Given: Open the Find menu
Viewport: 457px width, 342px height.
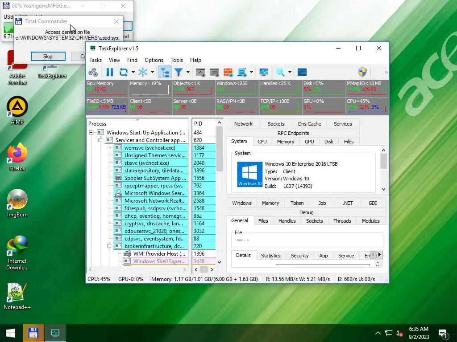Looking at the screenshot, I should pyautogui.click(x=132, y=60).
